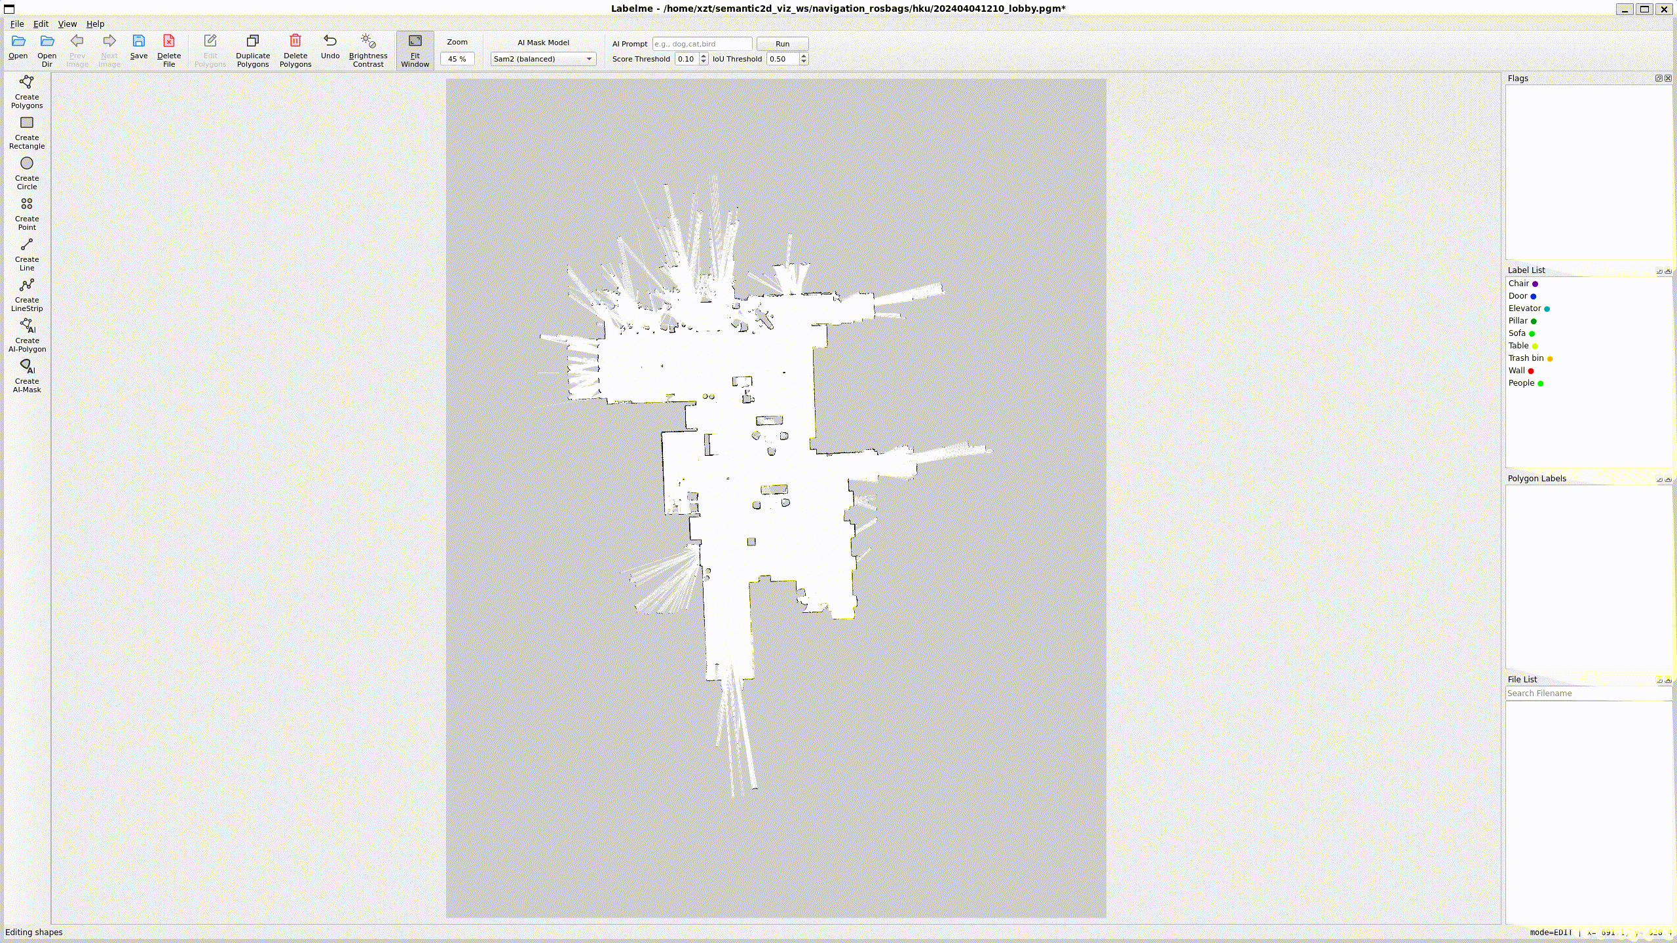Activate the Create AI-Mask tool
Screen dimensions: 1677x943
tap(27, 375)
